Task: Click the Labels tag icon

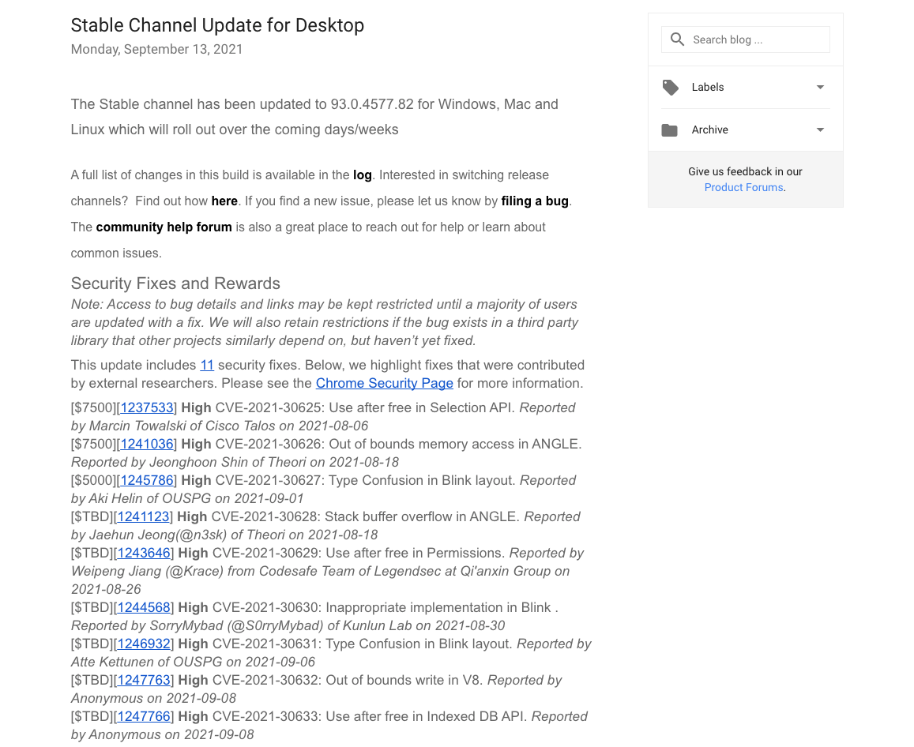Action: 671,88
